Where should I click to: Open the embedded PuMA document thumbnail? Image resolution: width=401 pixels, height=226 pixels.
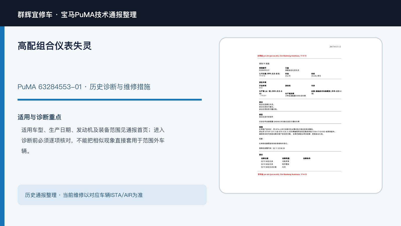point(301,116)
